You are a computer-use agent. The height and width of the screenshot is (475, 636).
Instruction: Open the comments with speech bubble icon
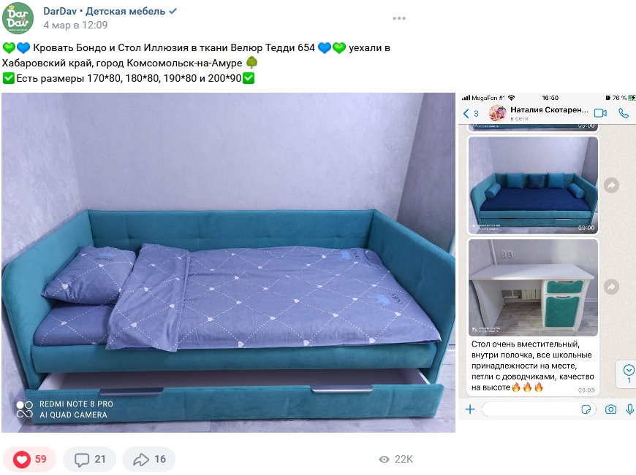(90, 459)
